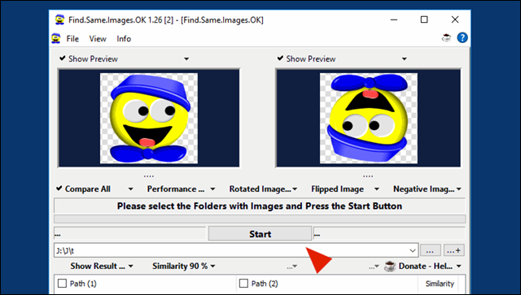Click the Similarity column header
The height and width of the screenshot is (295, 521).
440,284
